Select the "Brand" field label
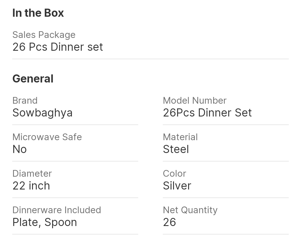Image resolution: width=301 pixels, height=243 pixels. click(25, 101)
